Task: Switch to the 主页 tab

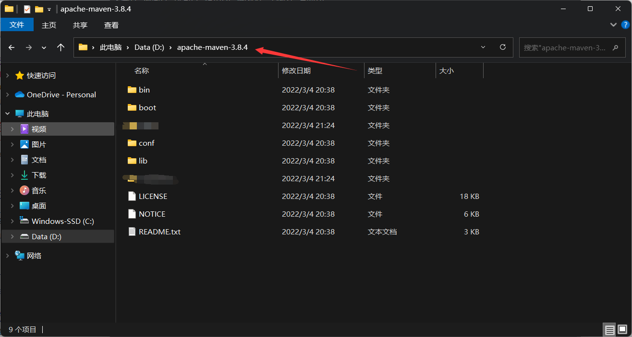Action: pos(49,25)
